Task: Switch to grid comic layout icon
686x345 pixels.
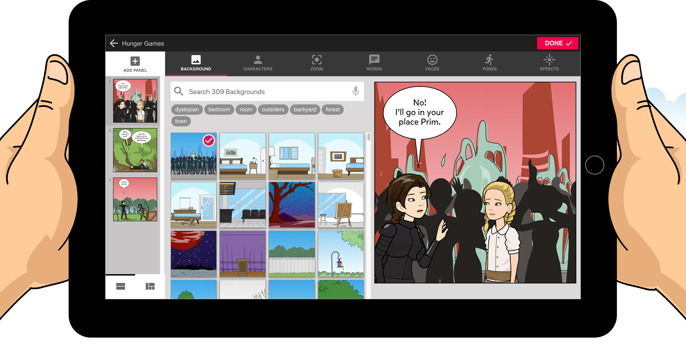Action: point(150,286)
